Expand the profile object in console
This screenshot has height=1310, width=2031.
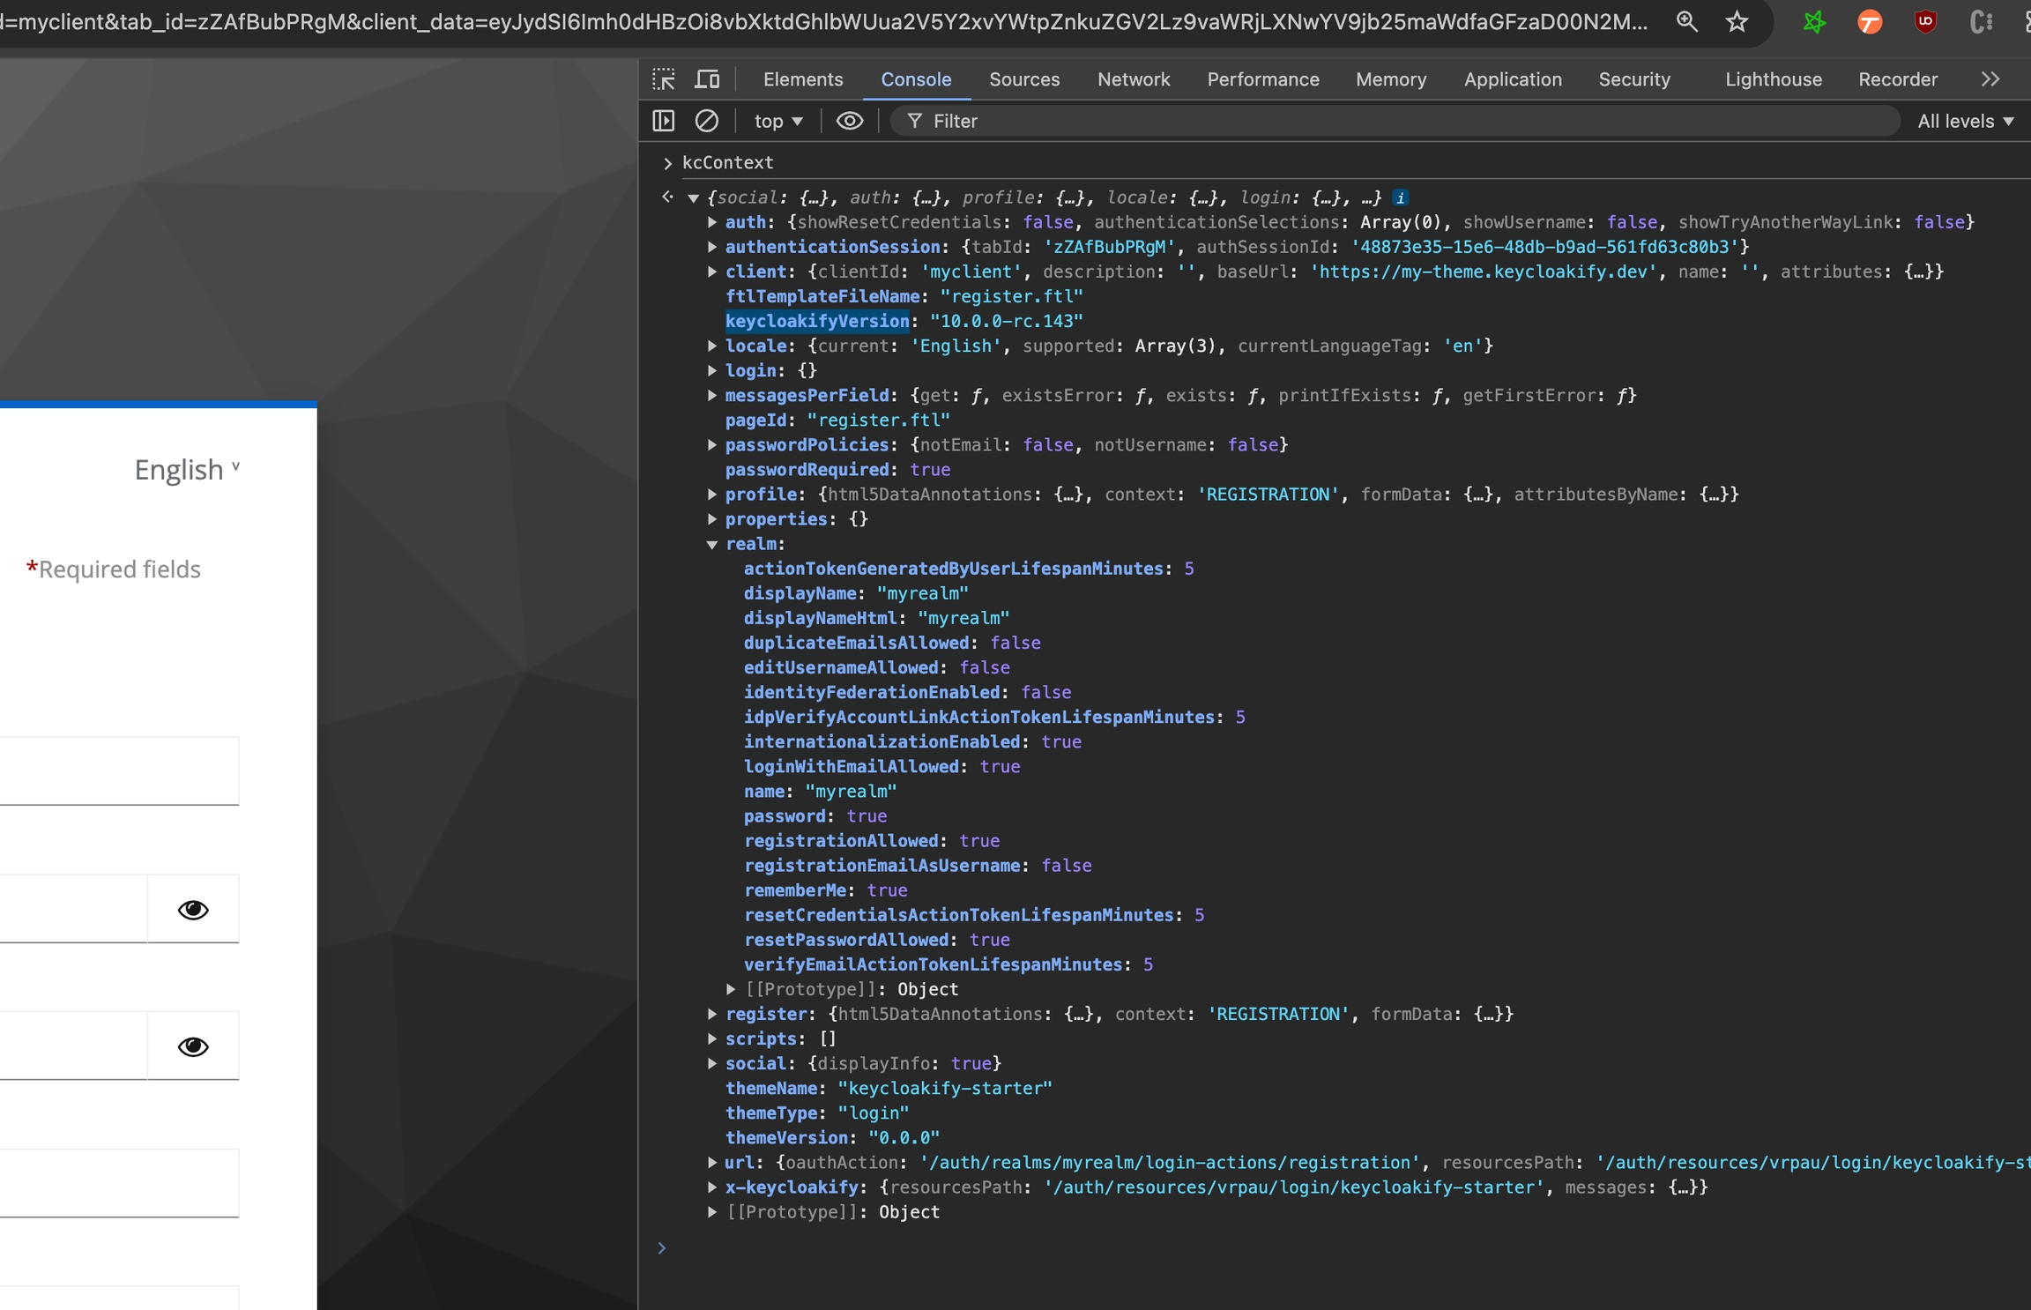pyautogui.click(x=712, y=495)
